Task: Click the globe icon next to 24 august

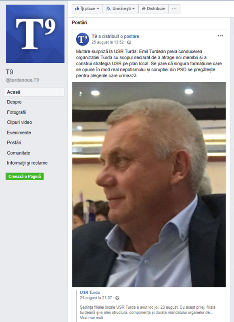Action: (117, 298)
